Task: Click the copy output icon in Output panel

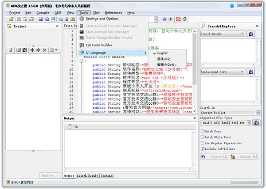Action: coord(75,126)
